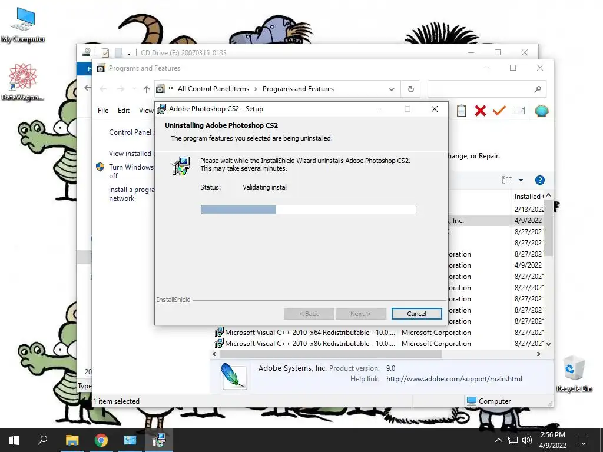Click the installer CD icon in Setup dialog

[x=181, y=166]
